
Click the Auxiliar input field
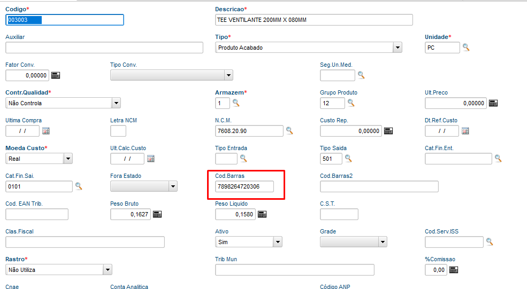104,48
